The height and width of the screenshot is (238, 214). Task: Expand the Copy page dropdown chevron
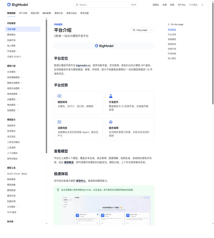pyautogui.click(x=151, y=30)
